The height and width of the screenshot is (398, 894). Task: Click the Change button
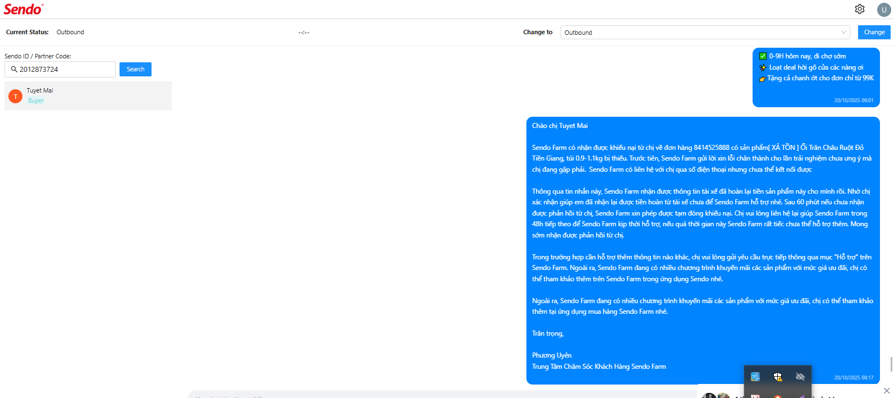click(874, 32)
